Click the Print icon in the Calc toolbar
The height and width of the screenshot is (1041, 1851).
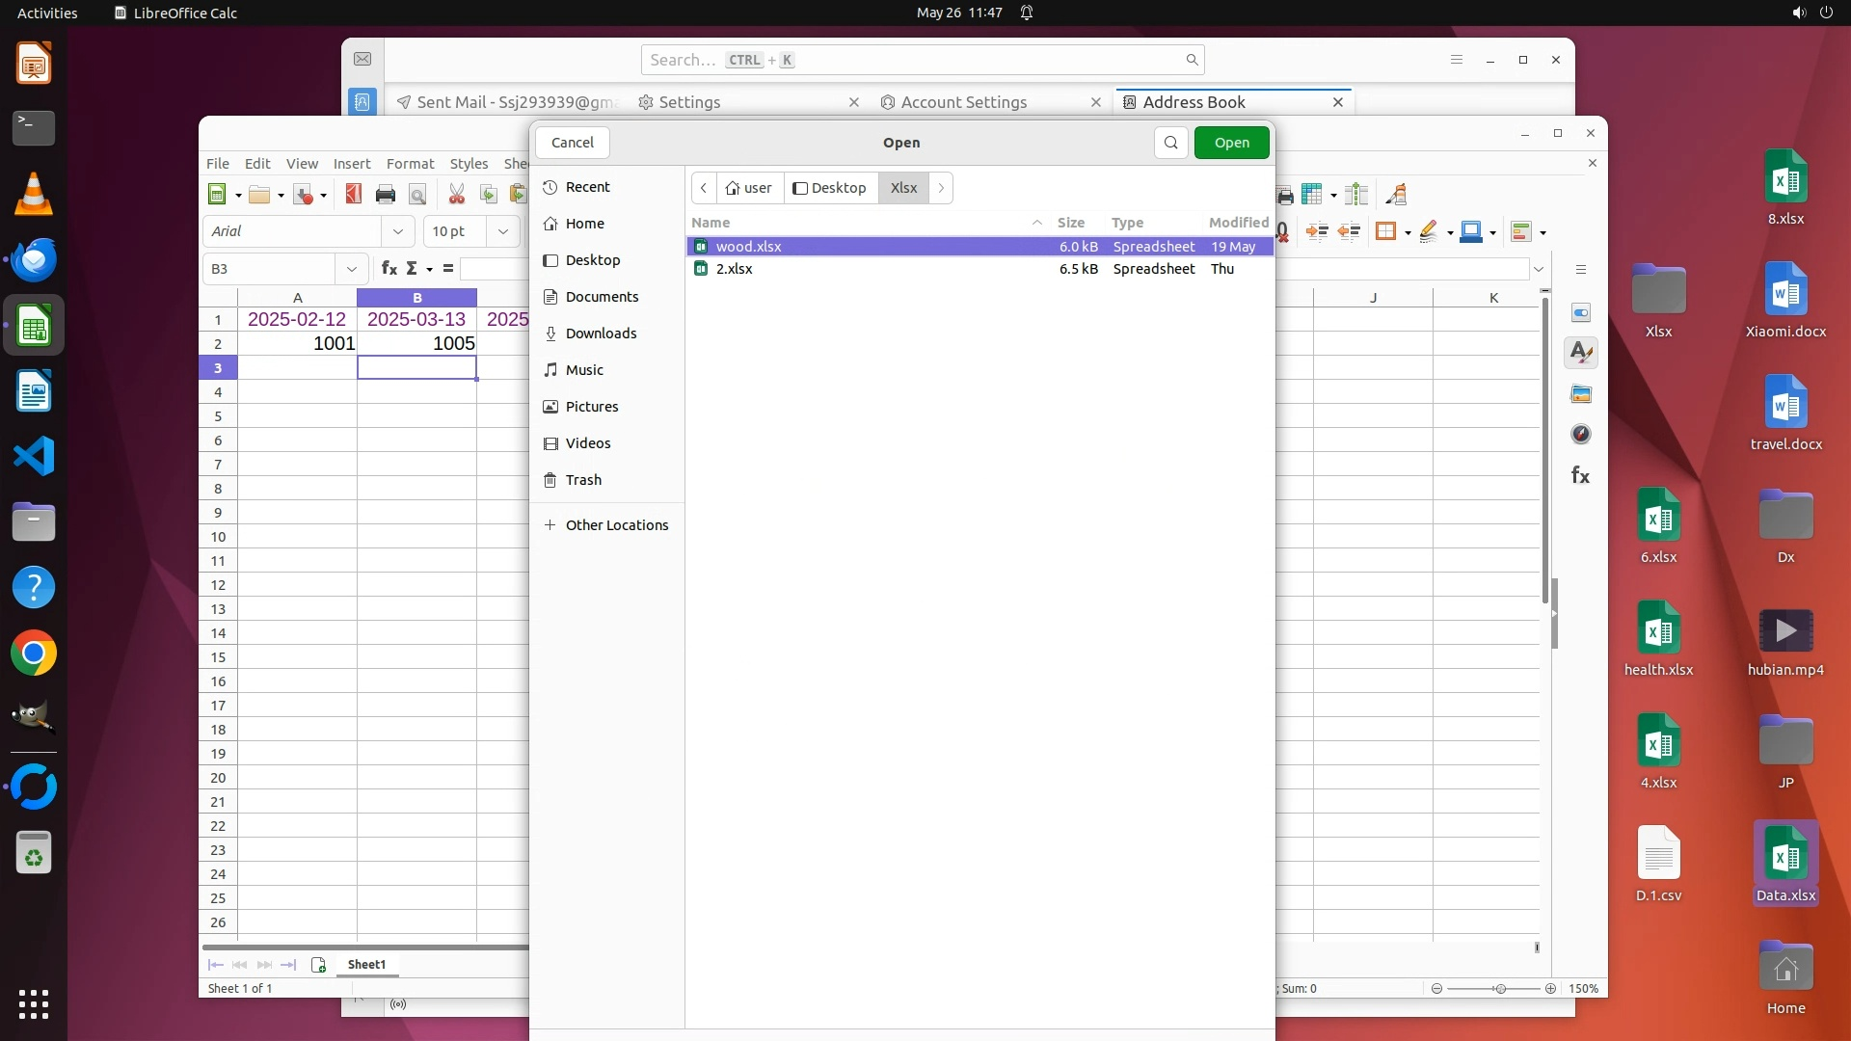pos(386,195)
